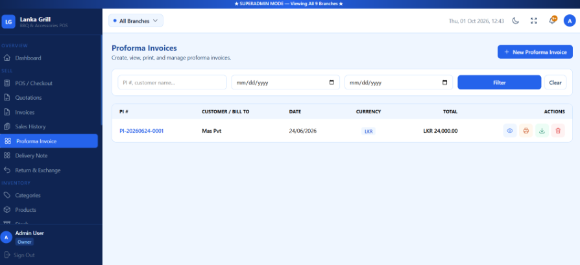This screenshot has height=265, width=580.
Task: Click the Thu, 01 Oct 2026 timestamp
Action: coord(476,21)
